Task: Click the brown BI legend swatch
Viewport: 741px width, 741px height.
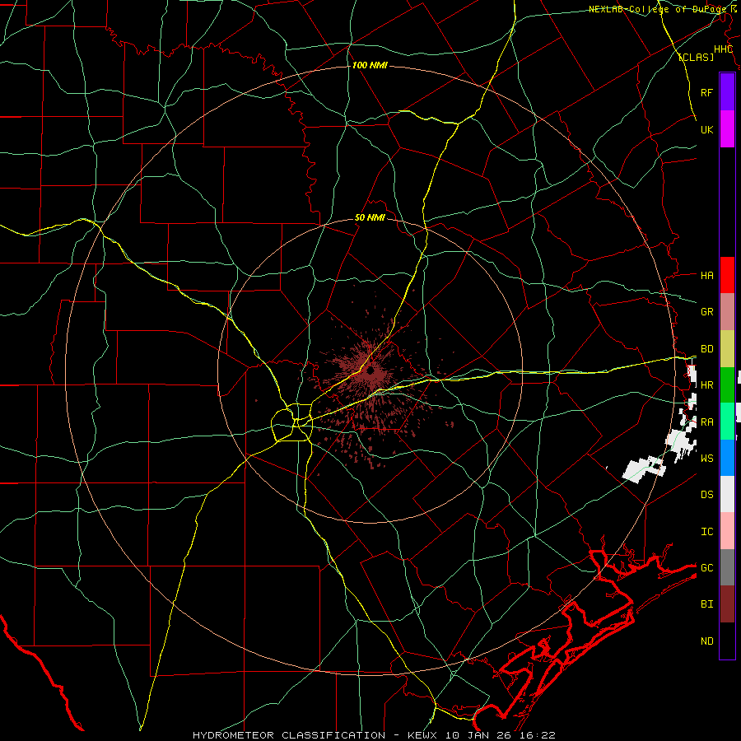Action: pos(727,604)
